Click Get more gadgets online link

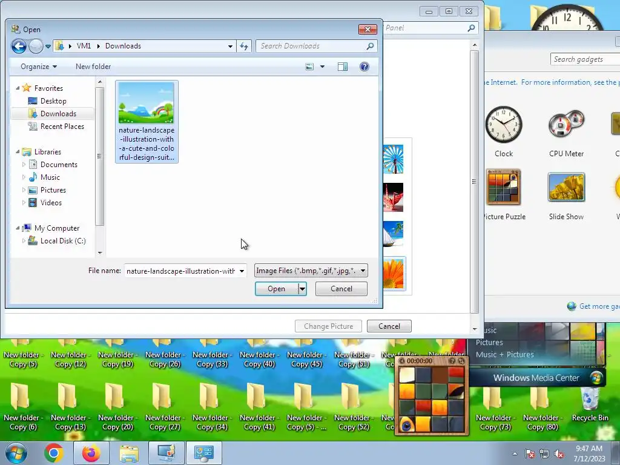point(599,306)
